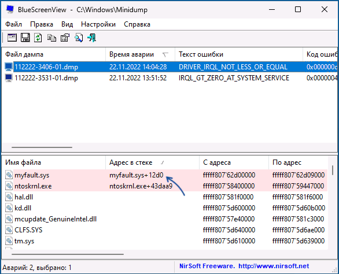Open the Вид menu
The image size is (339, 274).
pyautogui.click(x=67, y=24)
